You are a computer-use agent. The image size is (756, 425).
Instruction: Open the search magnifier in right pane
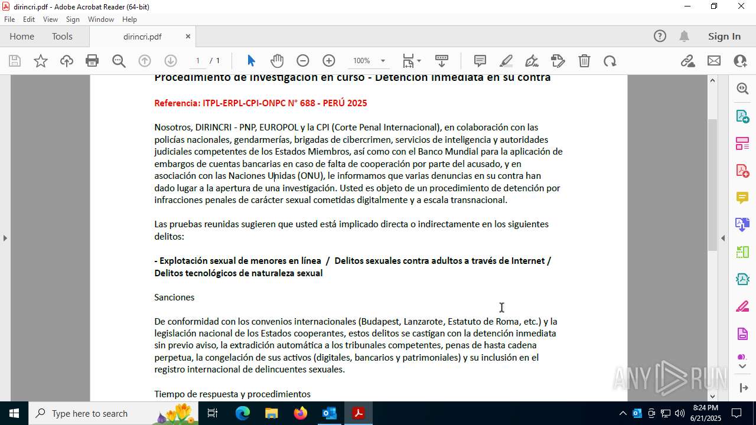(x=742, y=89)
